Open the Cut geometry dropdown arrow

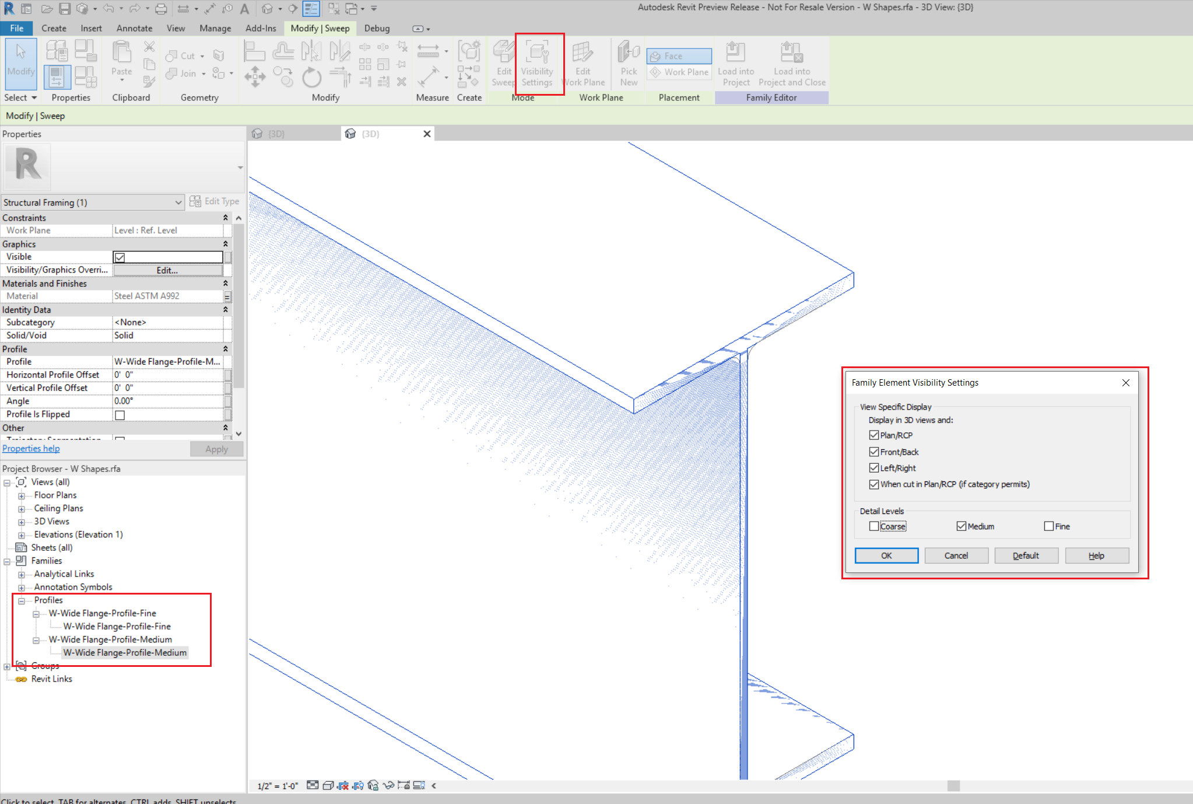(202, 56)
